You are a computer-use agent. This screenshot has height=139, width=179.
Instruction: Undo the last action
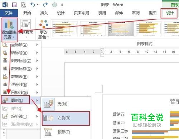(33, 5)
